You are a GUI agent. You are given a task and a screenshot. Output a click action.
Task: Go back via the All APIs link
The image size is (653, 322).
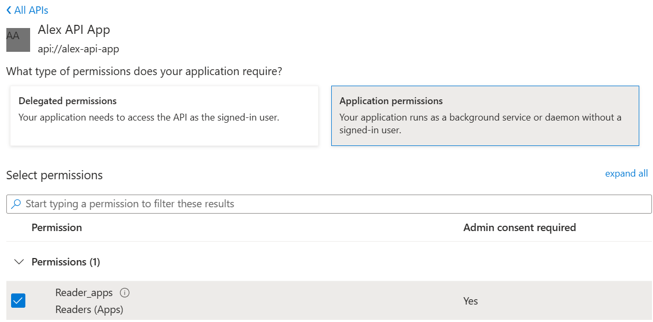[31, 11]
